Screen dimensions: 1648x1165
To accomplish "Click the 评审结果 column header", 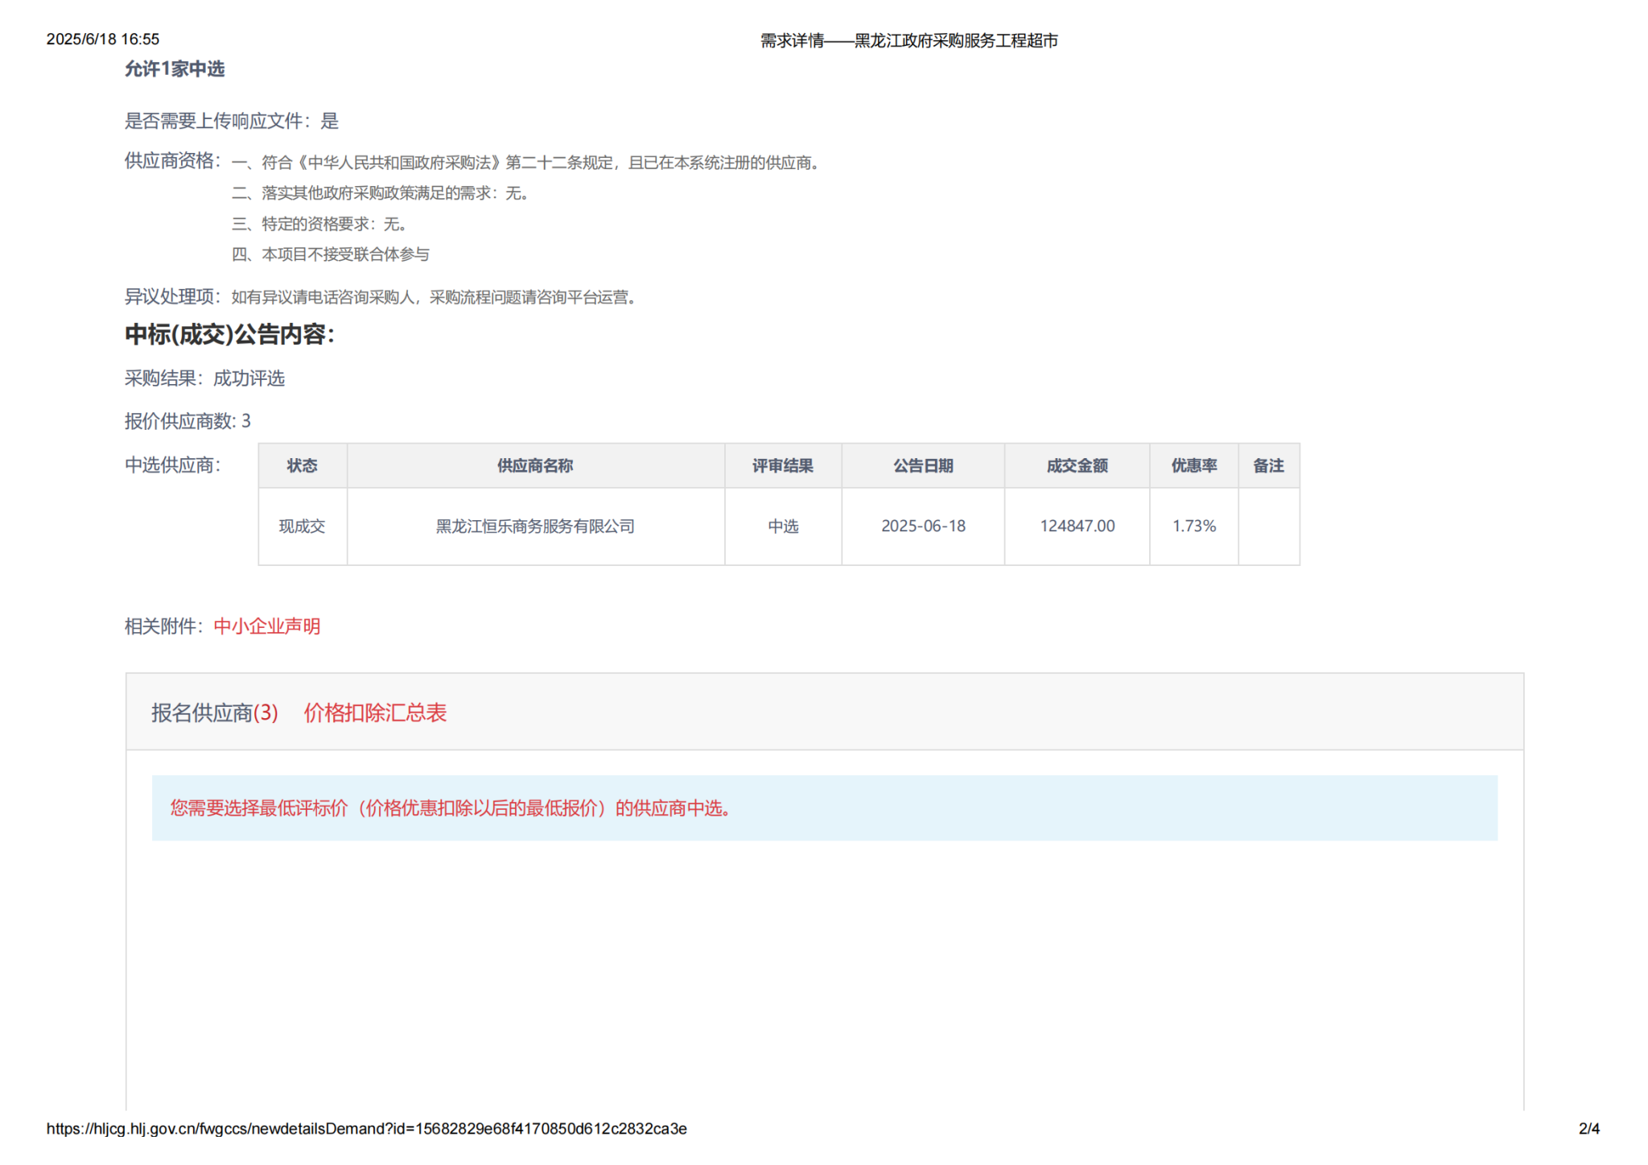I will [x=782, y=465].
